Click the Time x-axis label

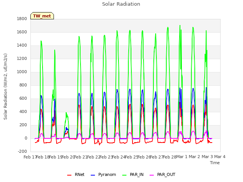(x=215, y=163)
